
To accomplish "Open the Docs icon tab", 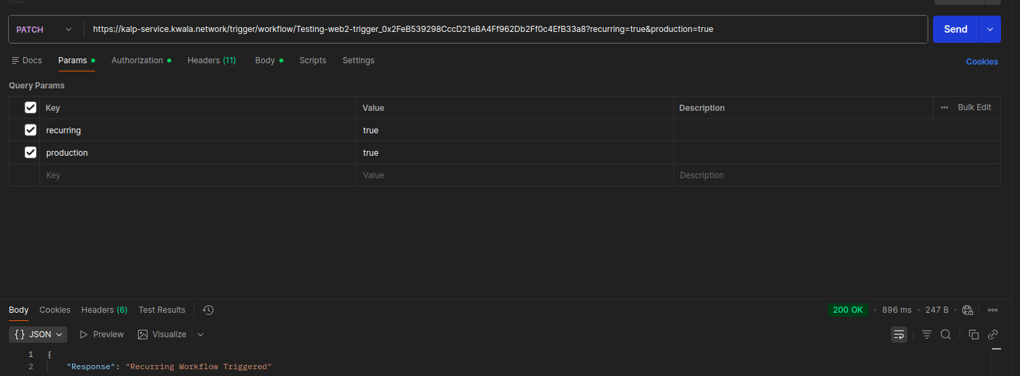I will click(27, 61).
